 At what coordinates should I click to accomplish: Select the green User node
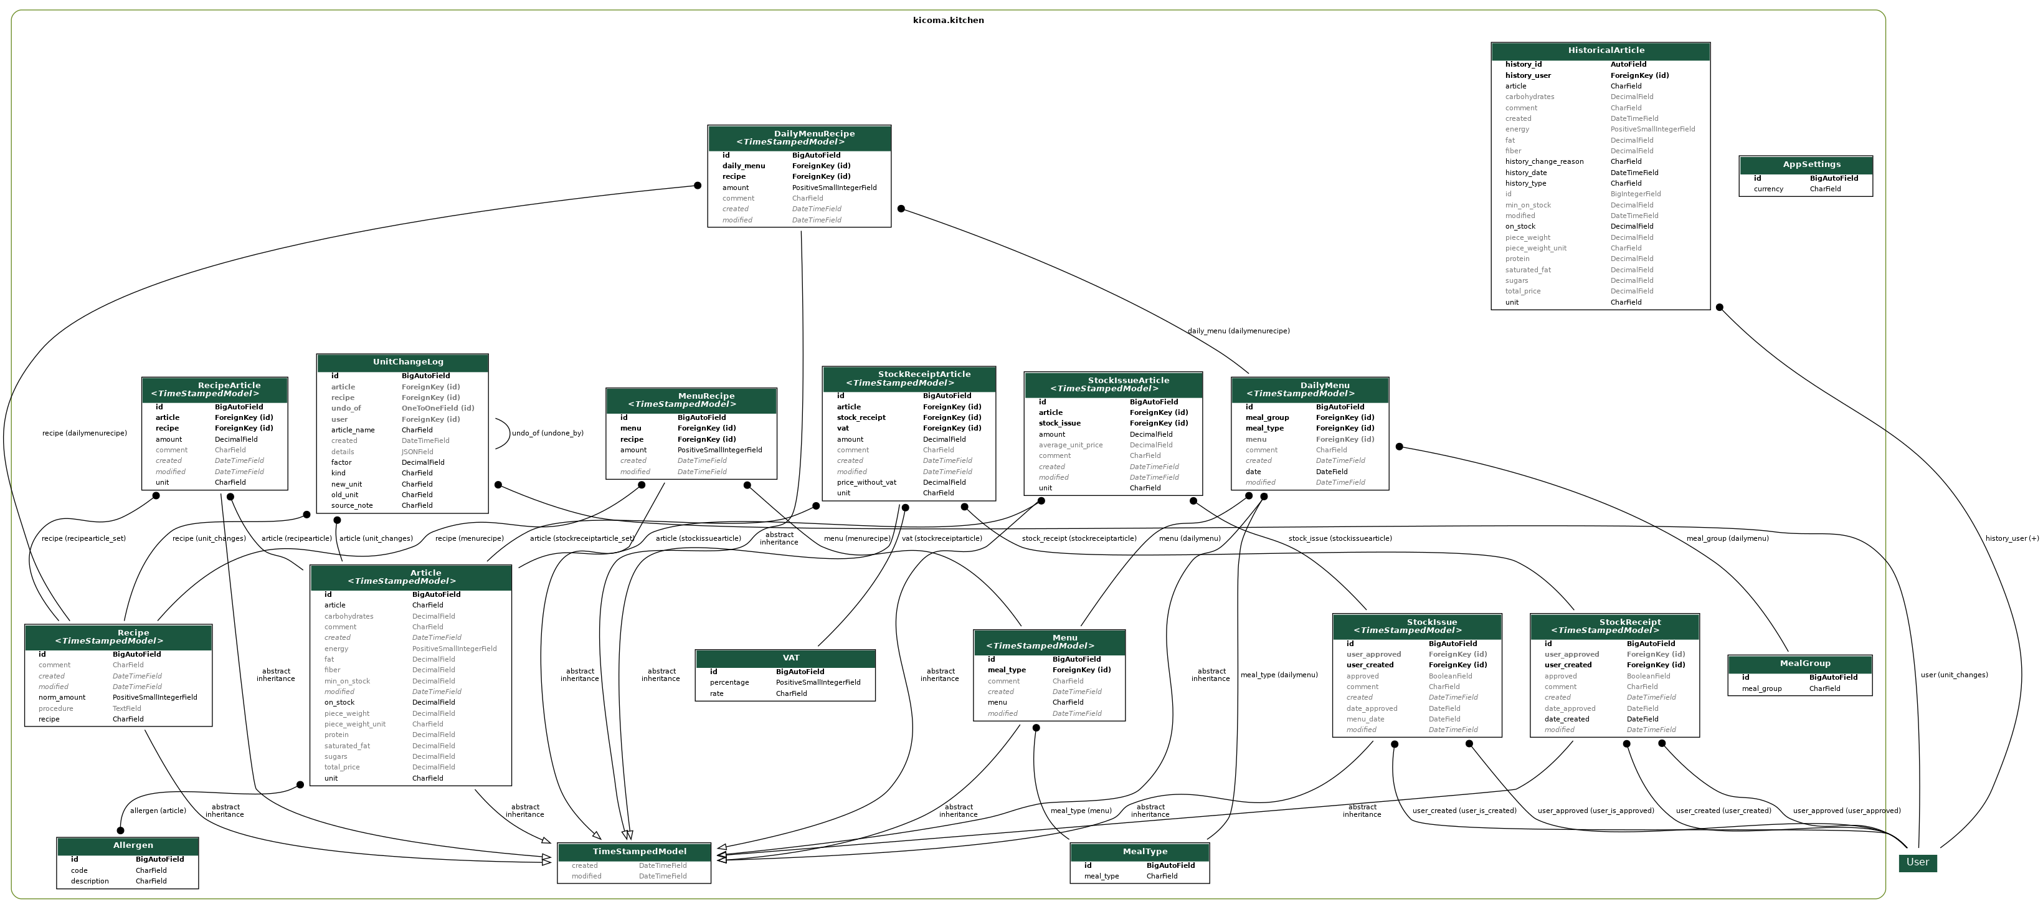(1918, 863)
